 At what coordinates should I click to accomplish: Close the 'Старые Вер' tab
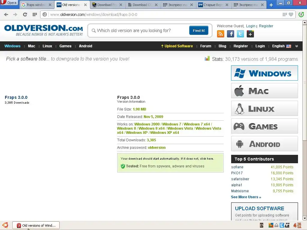point(227,5)
